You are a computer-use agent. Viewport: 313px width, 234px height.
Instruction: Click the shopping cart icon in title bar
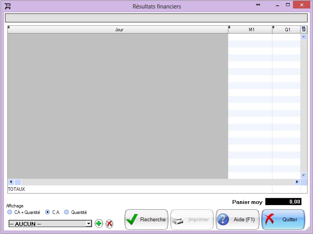click(x=8, y=6)
